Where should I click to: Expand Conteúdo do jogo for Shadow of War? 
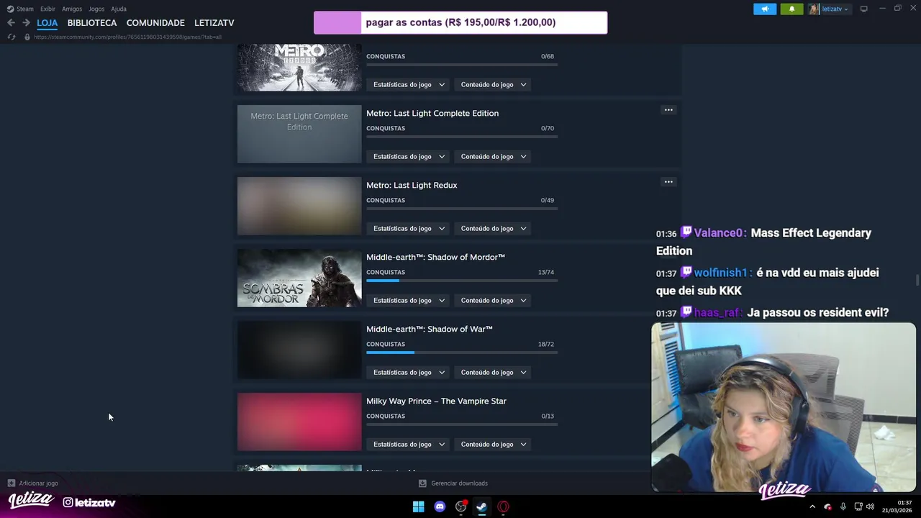(x=494, y=373)
